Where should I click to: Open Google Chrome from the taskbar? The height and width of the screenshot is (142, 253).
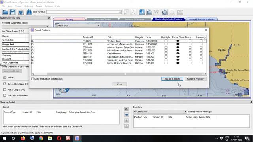[41, 138]
